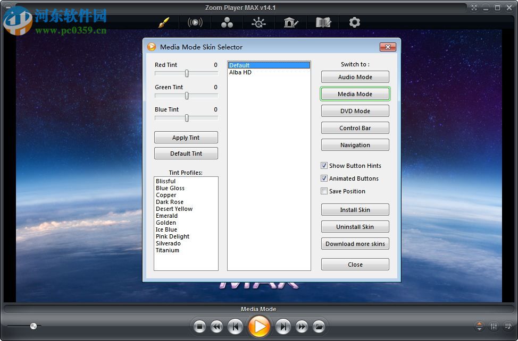
Task: Open the playlist icon at bottom right
Action: 508,326
